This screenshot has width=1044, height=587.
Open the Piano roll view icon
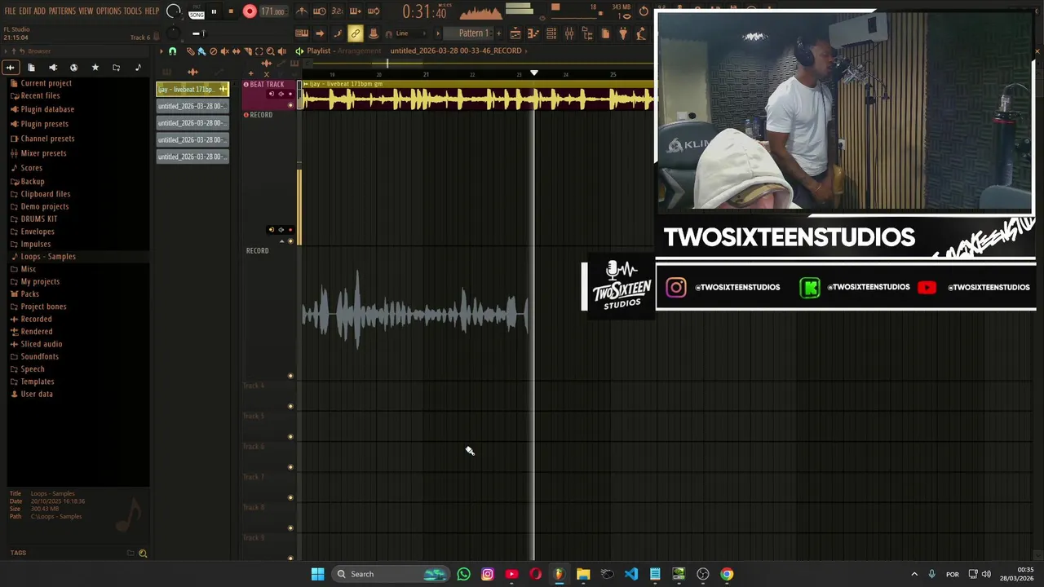532,33
